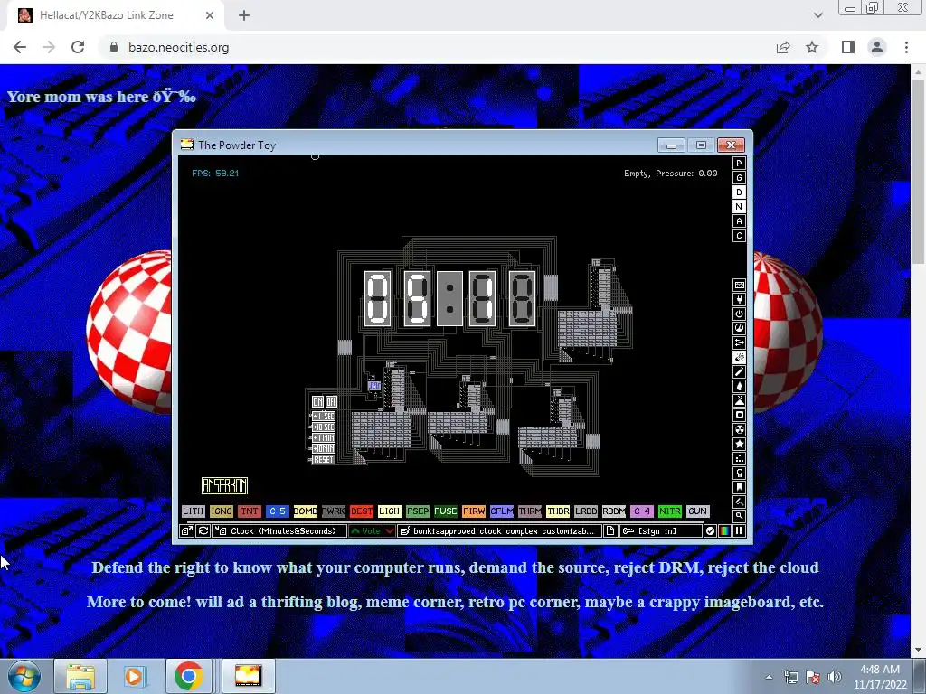
Task: Select the LITH element
Action: 194,511
